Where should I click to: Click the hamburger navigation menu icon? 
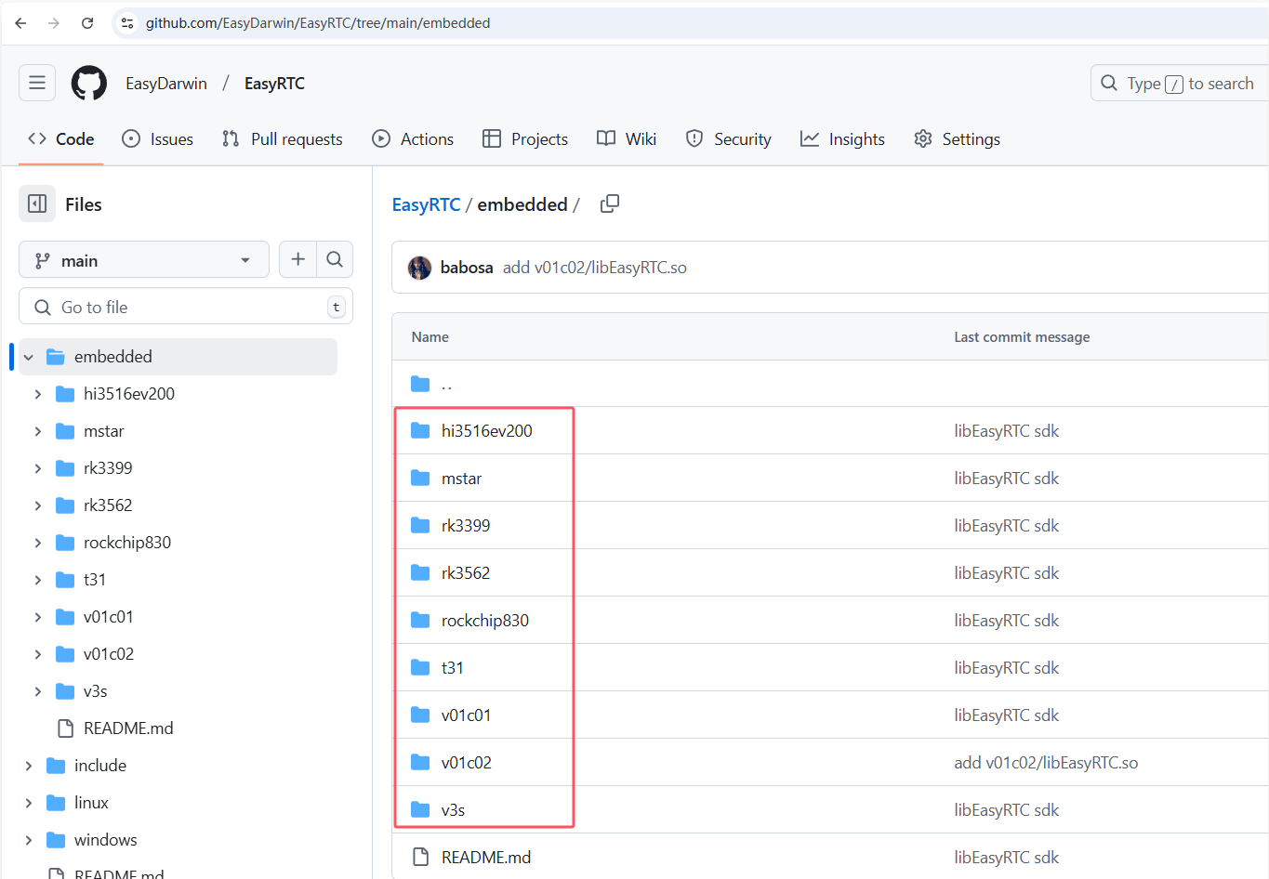(36, 83)
